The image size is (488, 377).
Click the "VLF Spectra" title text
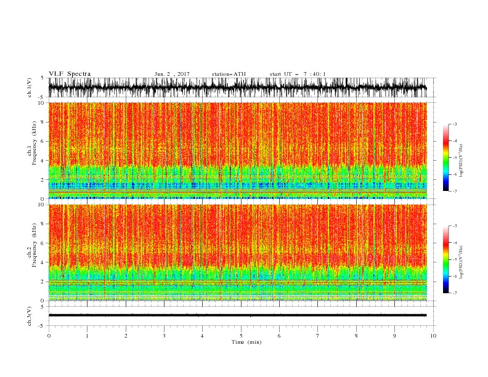coord(70,74)
